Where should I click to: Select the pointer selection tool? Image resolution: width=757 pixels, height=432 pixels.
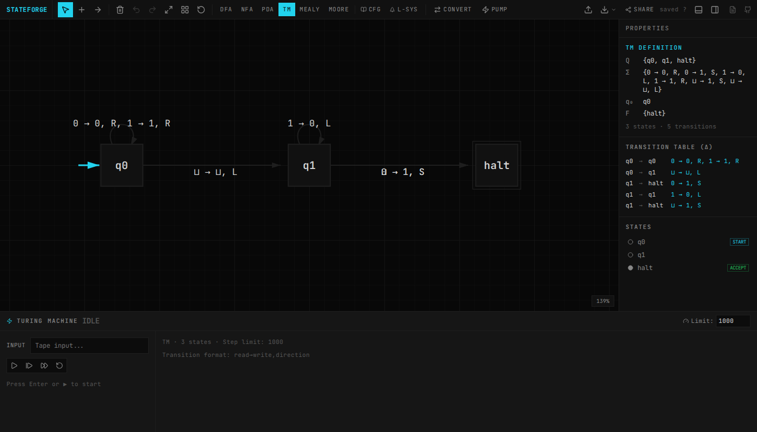pos(65,9)
